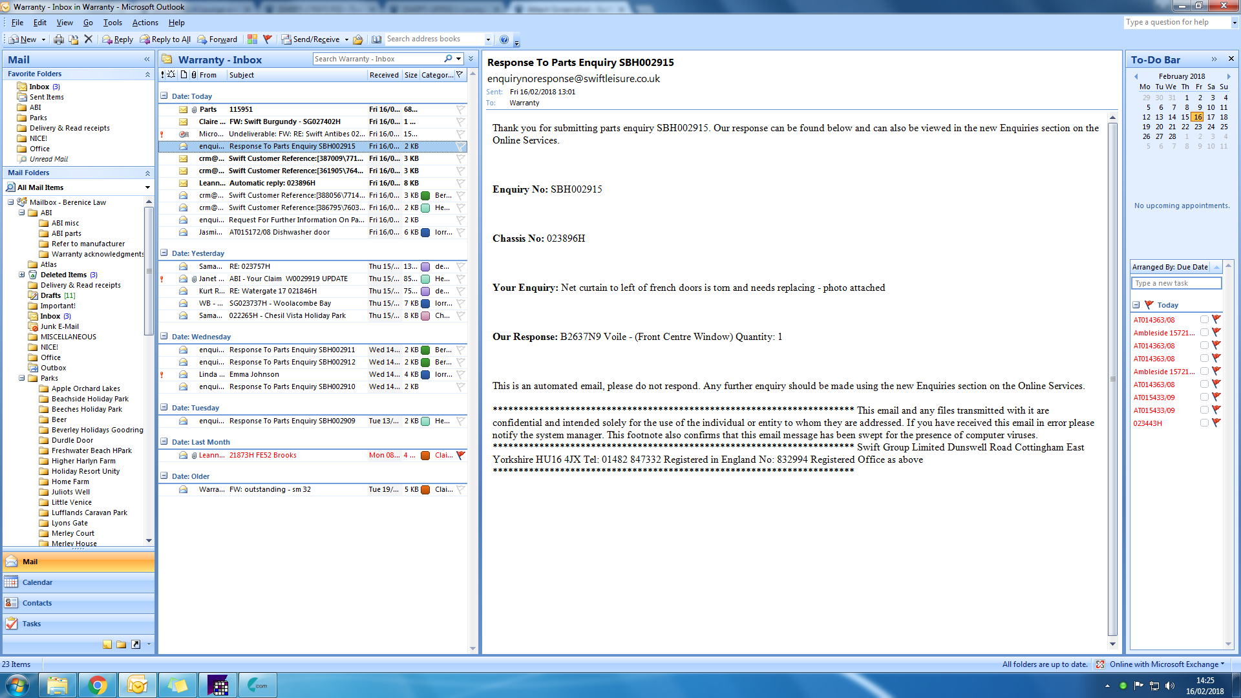Click the Categorize colored squares icon

(252, 39)
